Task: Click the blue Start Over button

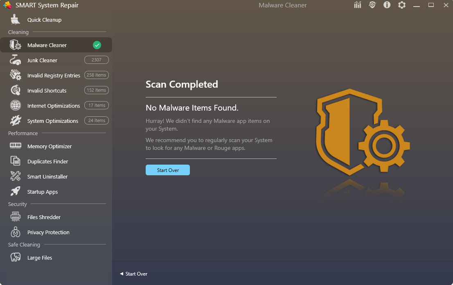Action: (x=167, y=170)
